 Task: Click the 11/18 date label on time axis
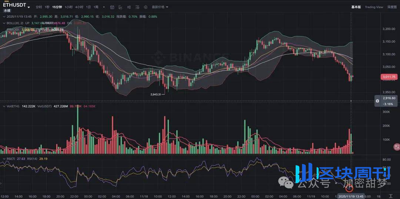point(144,196)
